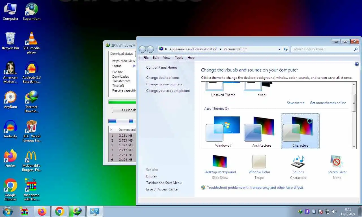Launch Audacity from the desktop
Screen dimensions: 362x217
coord(10,129)
